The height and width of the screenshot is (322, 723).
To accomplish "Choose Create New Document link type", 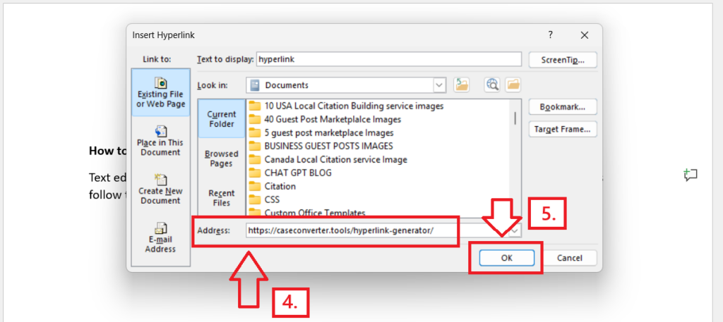I will (x=160, y=189).
